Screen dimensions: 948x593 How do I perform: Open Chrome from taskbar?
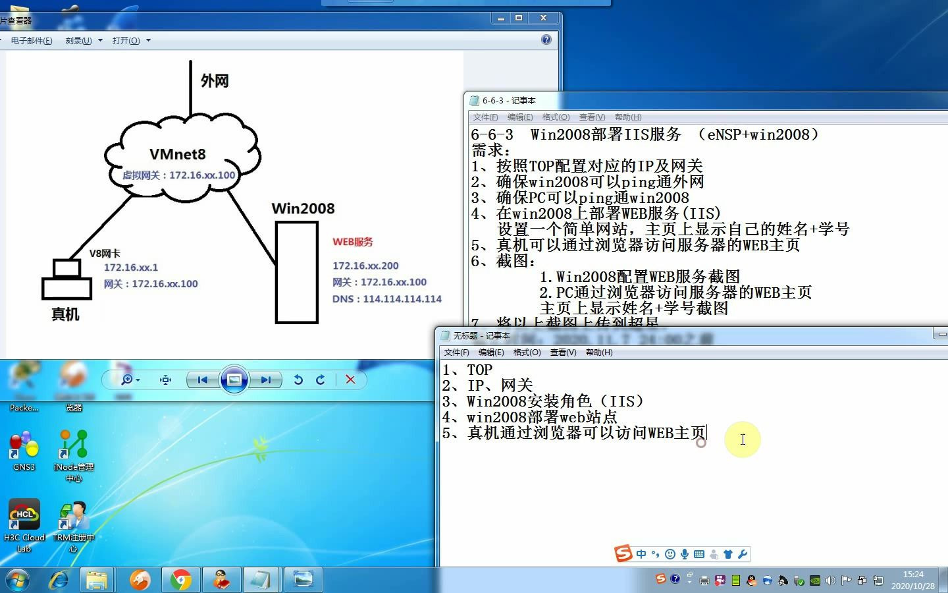click(x=180, y=580)
